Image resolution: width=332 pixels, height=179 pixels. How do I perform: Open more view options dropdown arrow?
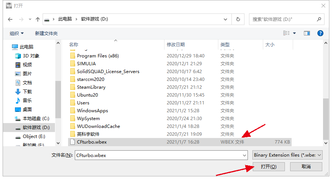pos(294,33)
